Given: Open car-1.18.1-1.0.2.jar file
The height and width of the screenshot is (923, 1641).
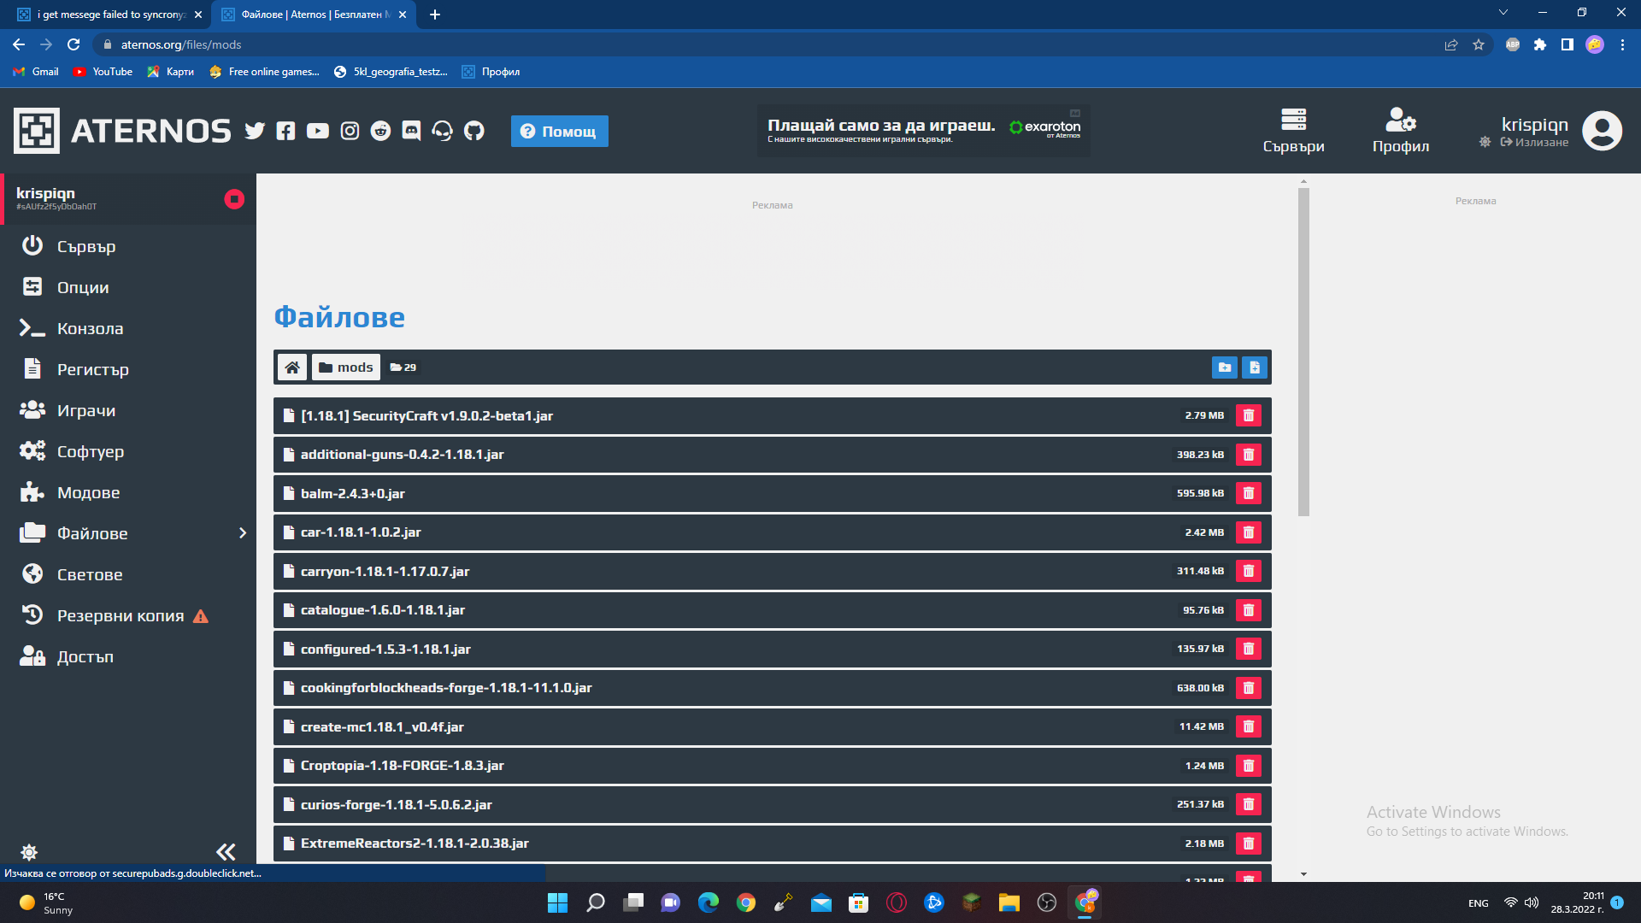Looking at the screenshot, I should click(773, 532).
